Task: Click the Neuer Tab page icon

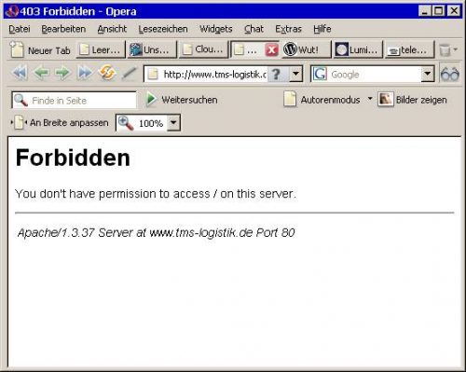Action: [x=17, y=49]
